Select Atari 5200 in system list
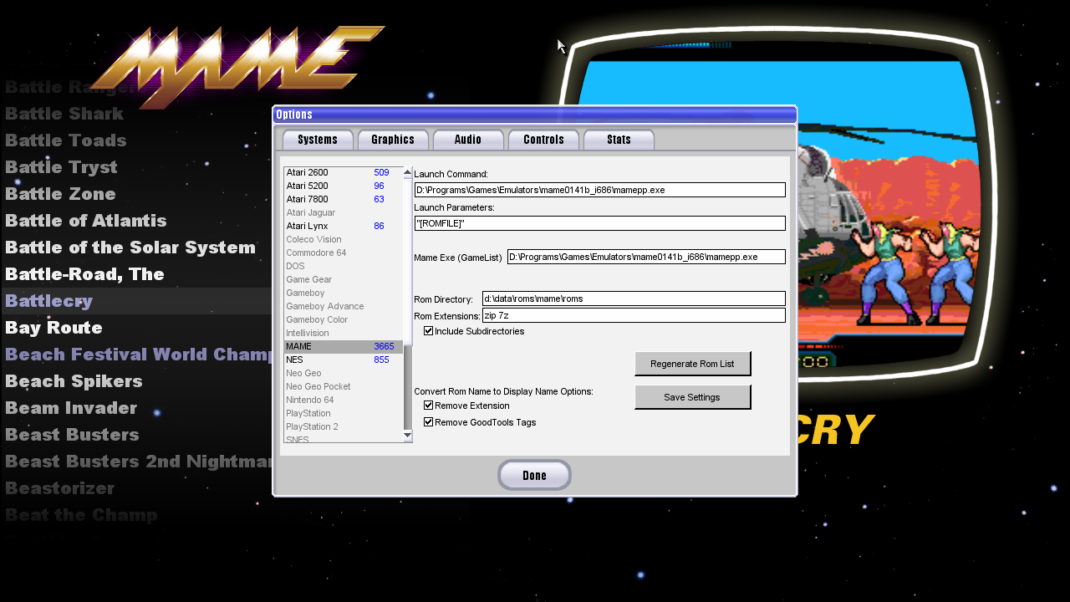Image resolution: width=1070 pixels, height=602 pixels. [344, 186]
